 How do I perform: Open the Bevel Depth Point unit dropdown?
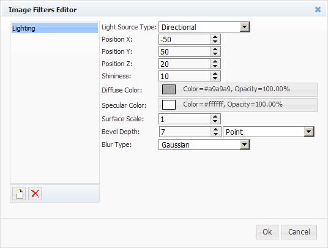click(309, 132)
